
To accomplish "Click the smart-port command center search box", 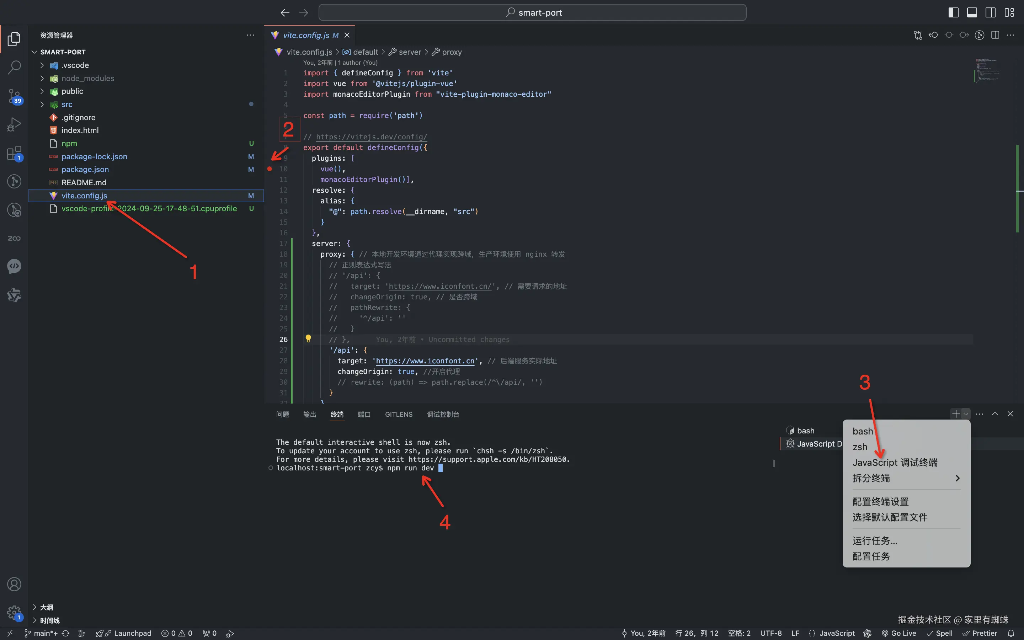I will coord(532,13).
